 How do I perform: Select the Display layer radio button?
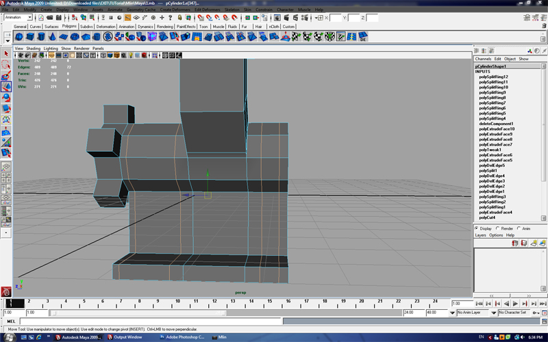[477, 228]
